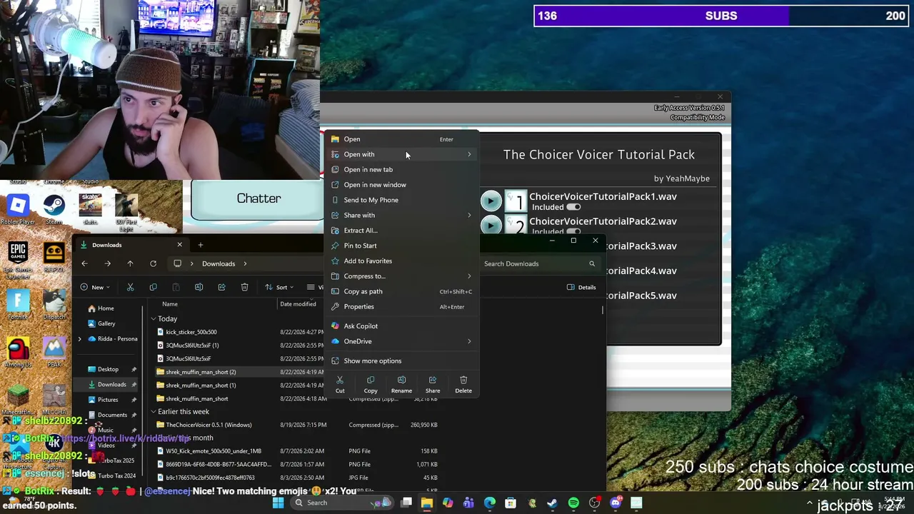
Task: Sort by the Name column header
Action: point(170,304)
